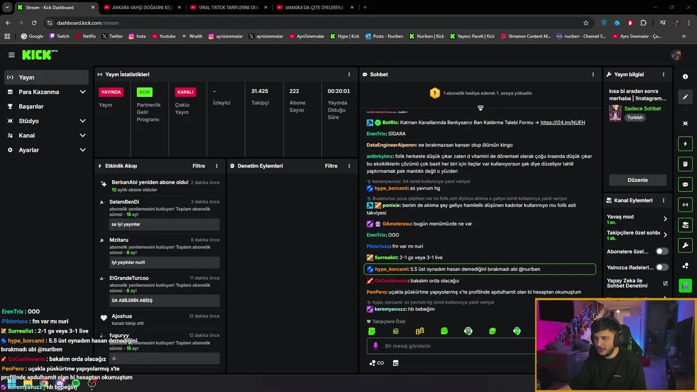697x392 pixels.
Task: Select BerkanAbi yeniden abone oldu activity
Action: pyautogui.click(x=160, y=186)
